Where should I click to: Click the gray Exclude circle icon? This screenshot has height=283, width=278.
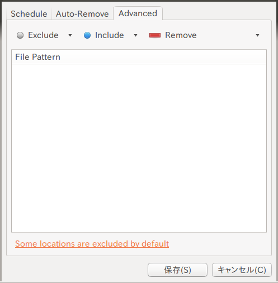tap(20, 35)
